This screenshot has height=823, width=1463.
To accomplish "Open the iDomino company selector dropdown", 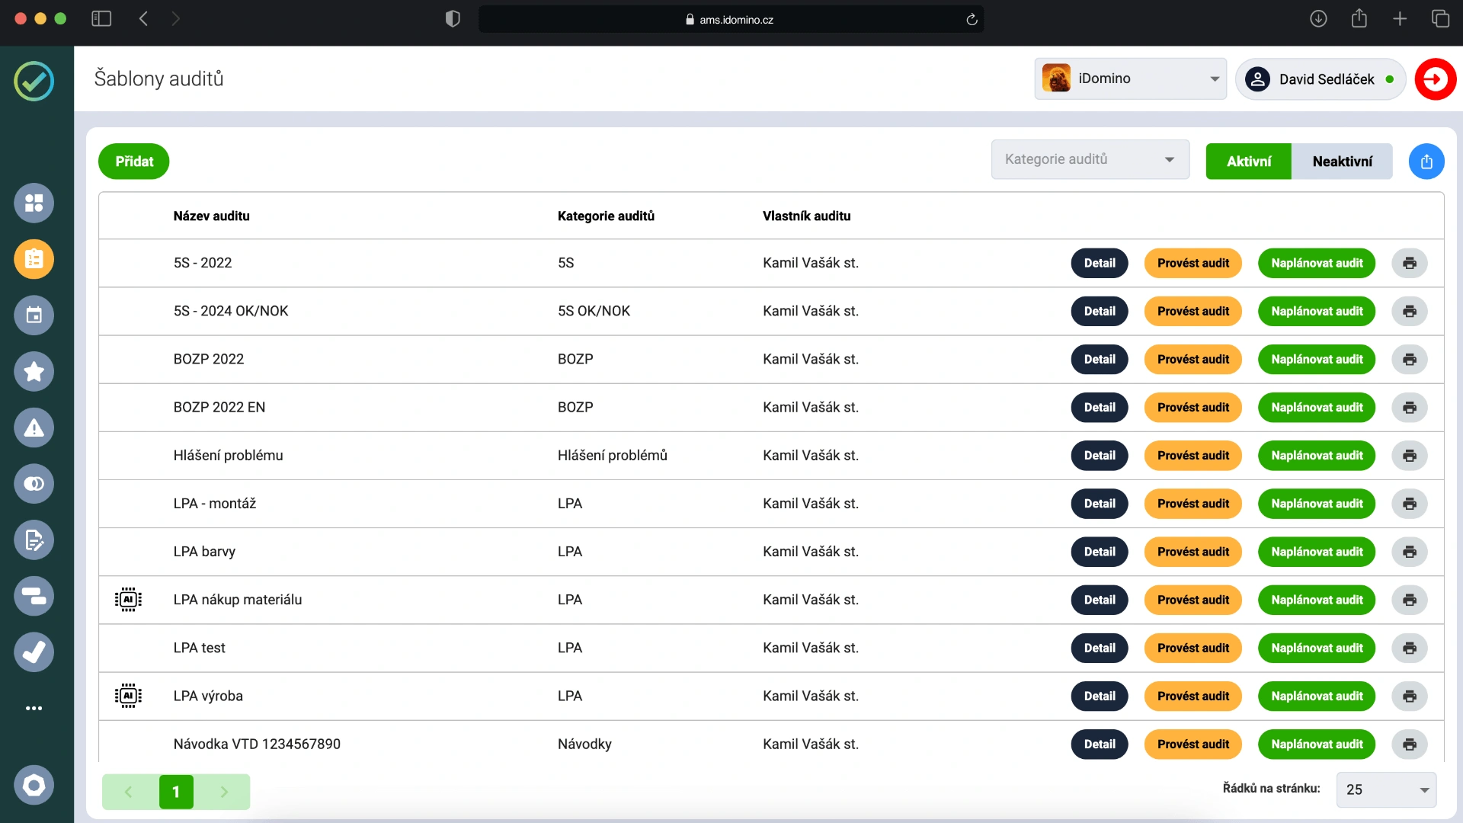I will pos(1130,78).
